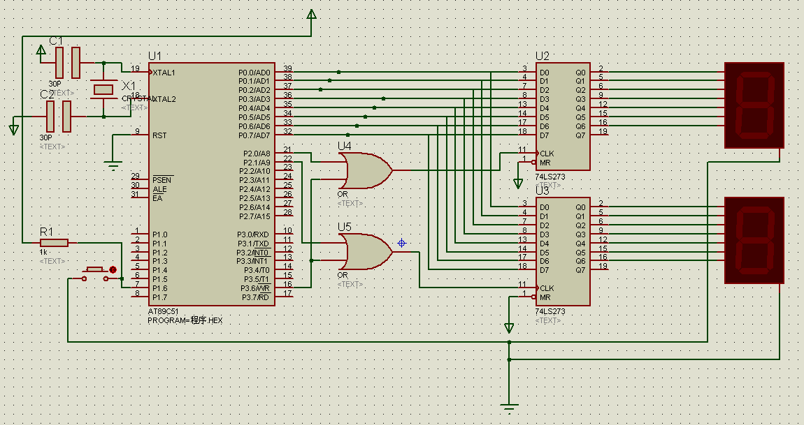Click the U2 reference label
804x425 pixels.
coord(542,56)
